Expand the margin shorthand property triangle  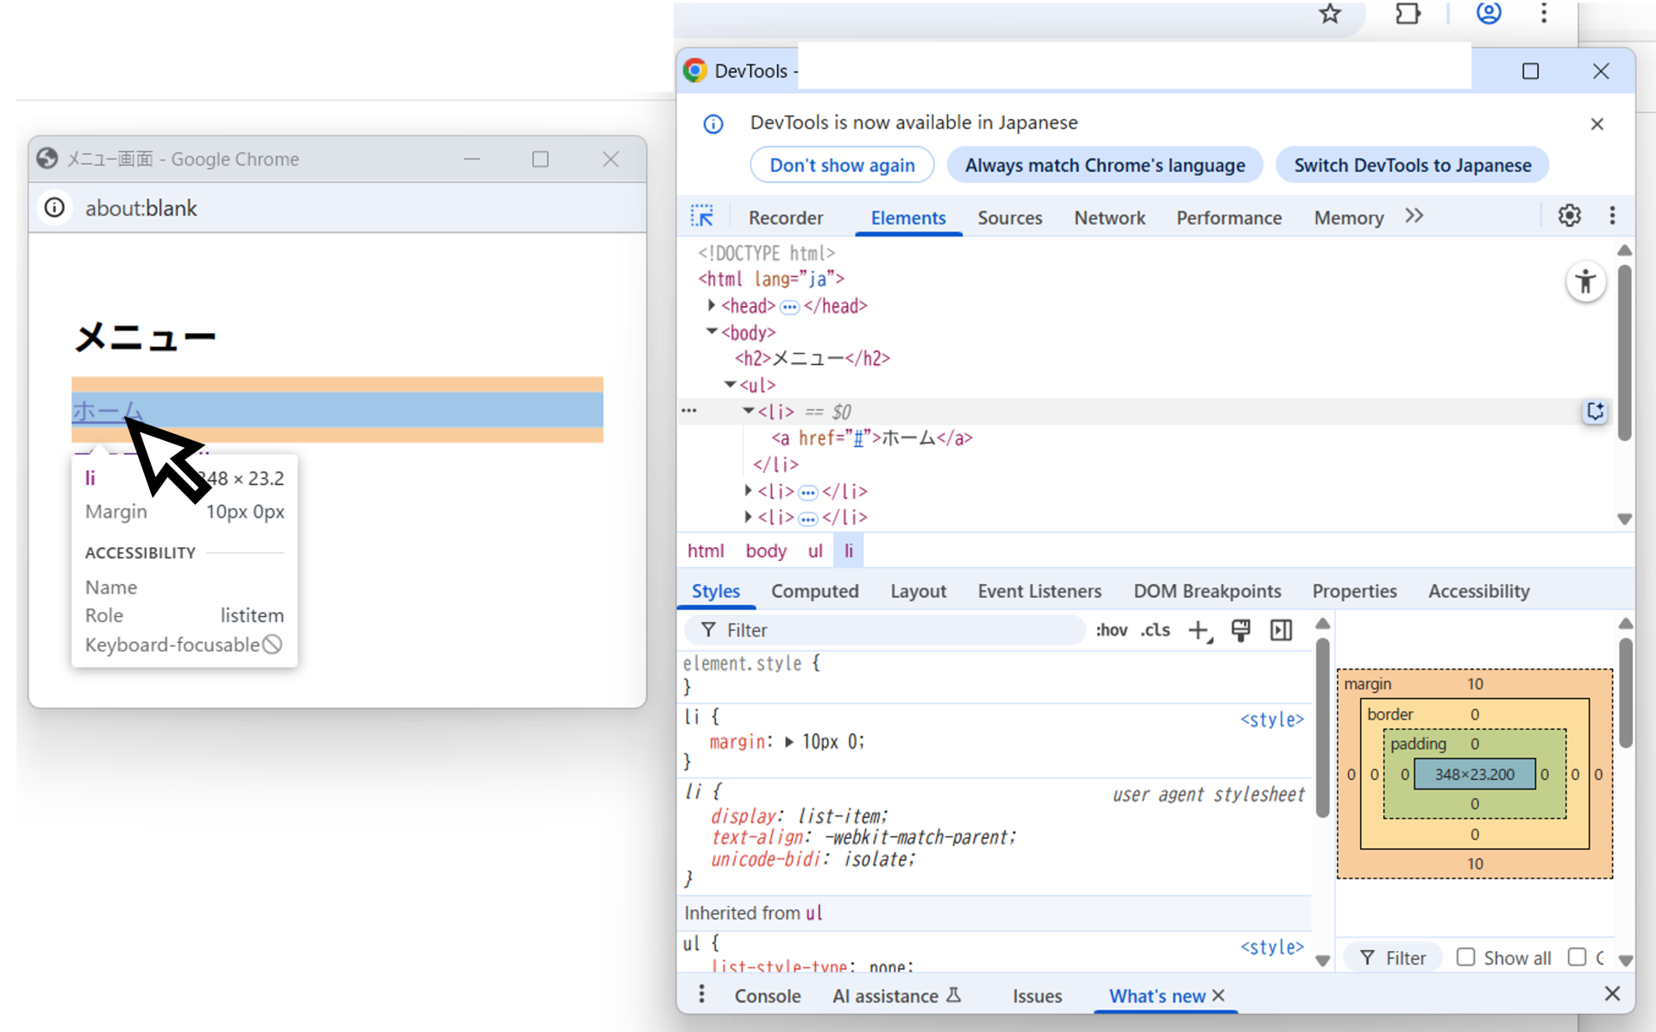point(789,742)
